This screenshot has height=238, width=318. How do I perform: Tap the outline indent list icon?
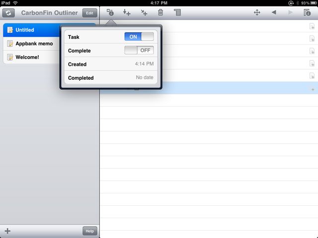click(177, 12)
